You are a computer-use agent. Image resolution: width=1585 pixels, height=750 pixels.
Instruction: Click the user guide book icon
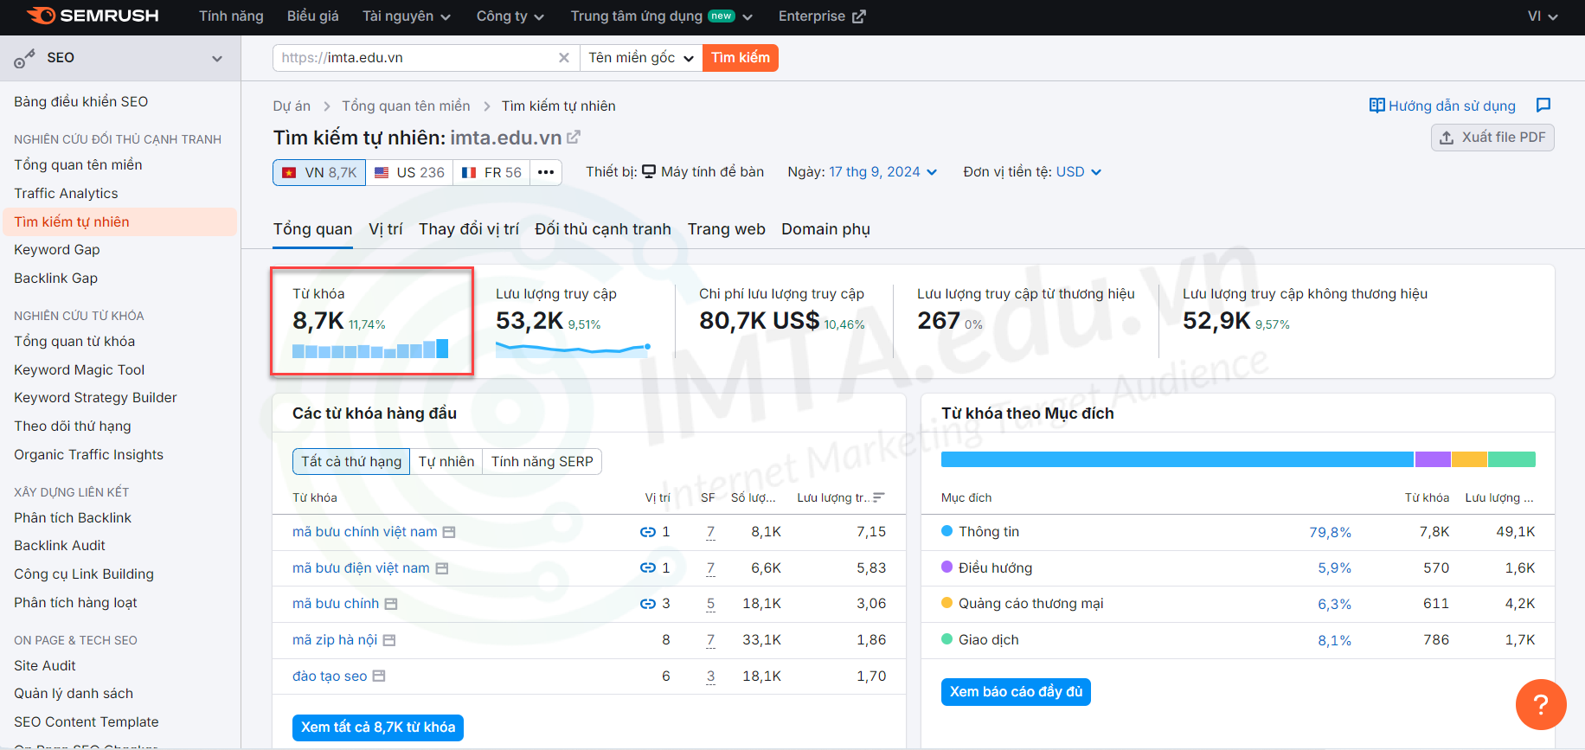tap(1376, 106)
